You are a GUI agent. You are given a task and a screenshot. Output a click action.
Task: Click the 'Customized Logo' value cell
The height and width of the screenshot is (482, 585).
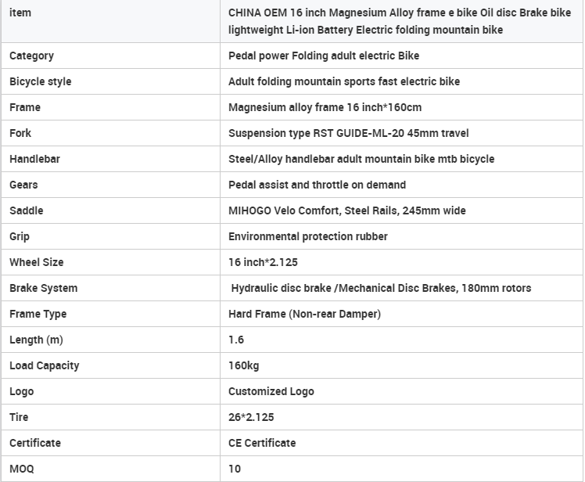tap(271, 391)
